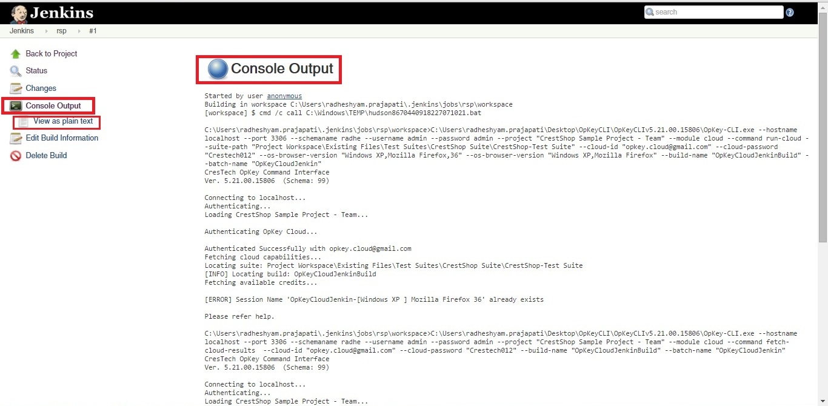Click first 'Ver. 5.21.00.15806 (Schema: 99)' line
This screenshot has width=828, height=406.
(x=267, y=181)
